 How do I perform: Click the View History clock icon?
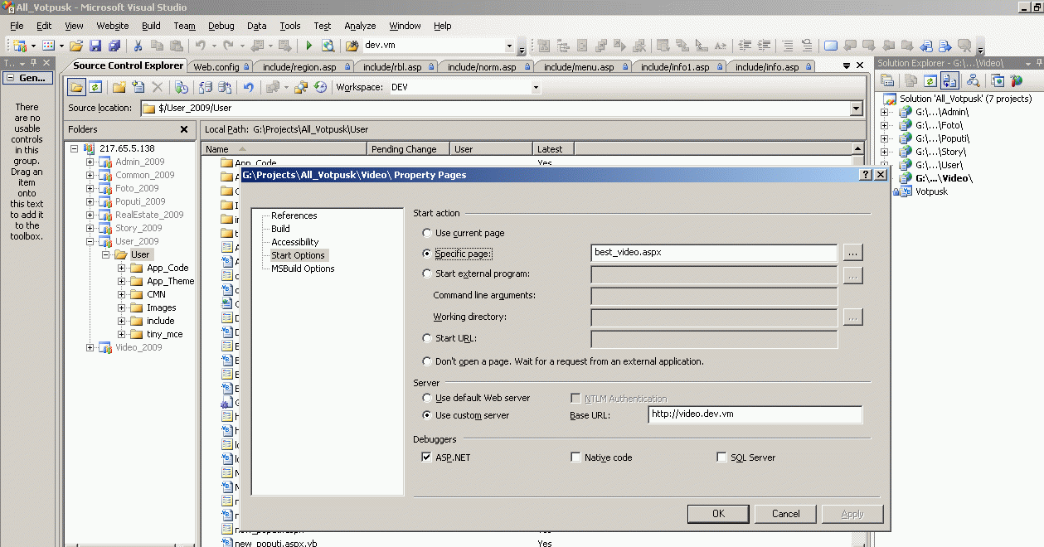point(320,87)
